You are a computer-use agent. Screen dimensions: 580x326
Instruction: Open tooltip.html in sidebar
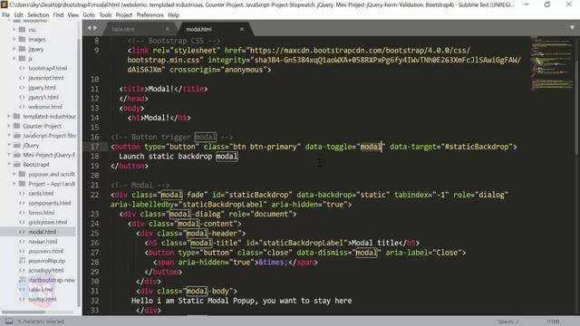[43, 299]
